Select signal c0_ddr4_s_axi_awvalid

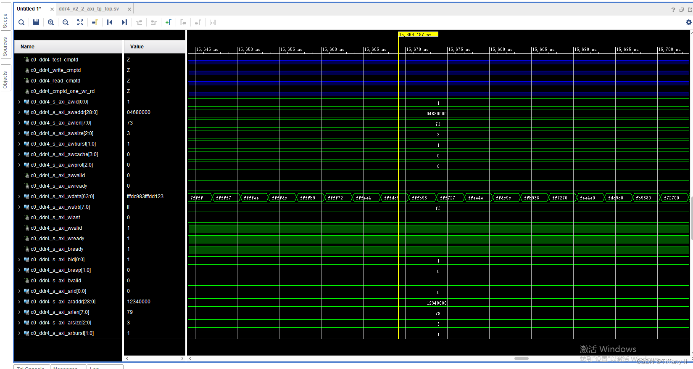(x=58, y=175)
